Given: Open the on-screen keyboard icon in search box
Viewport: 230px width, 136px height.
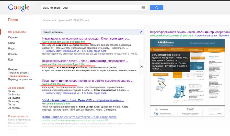Looking at the screenshot, I should [x=143, y=8].
